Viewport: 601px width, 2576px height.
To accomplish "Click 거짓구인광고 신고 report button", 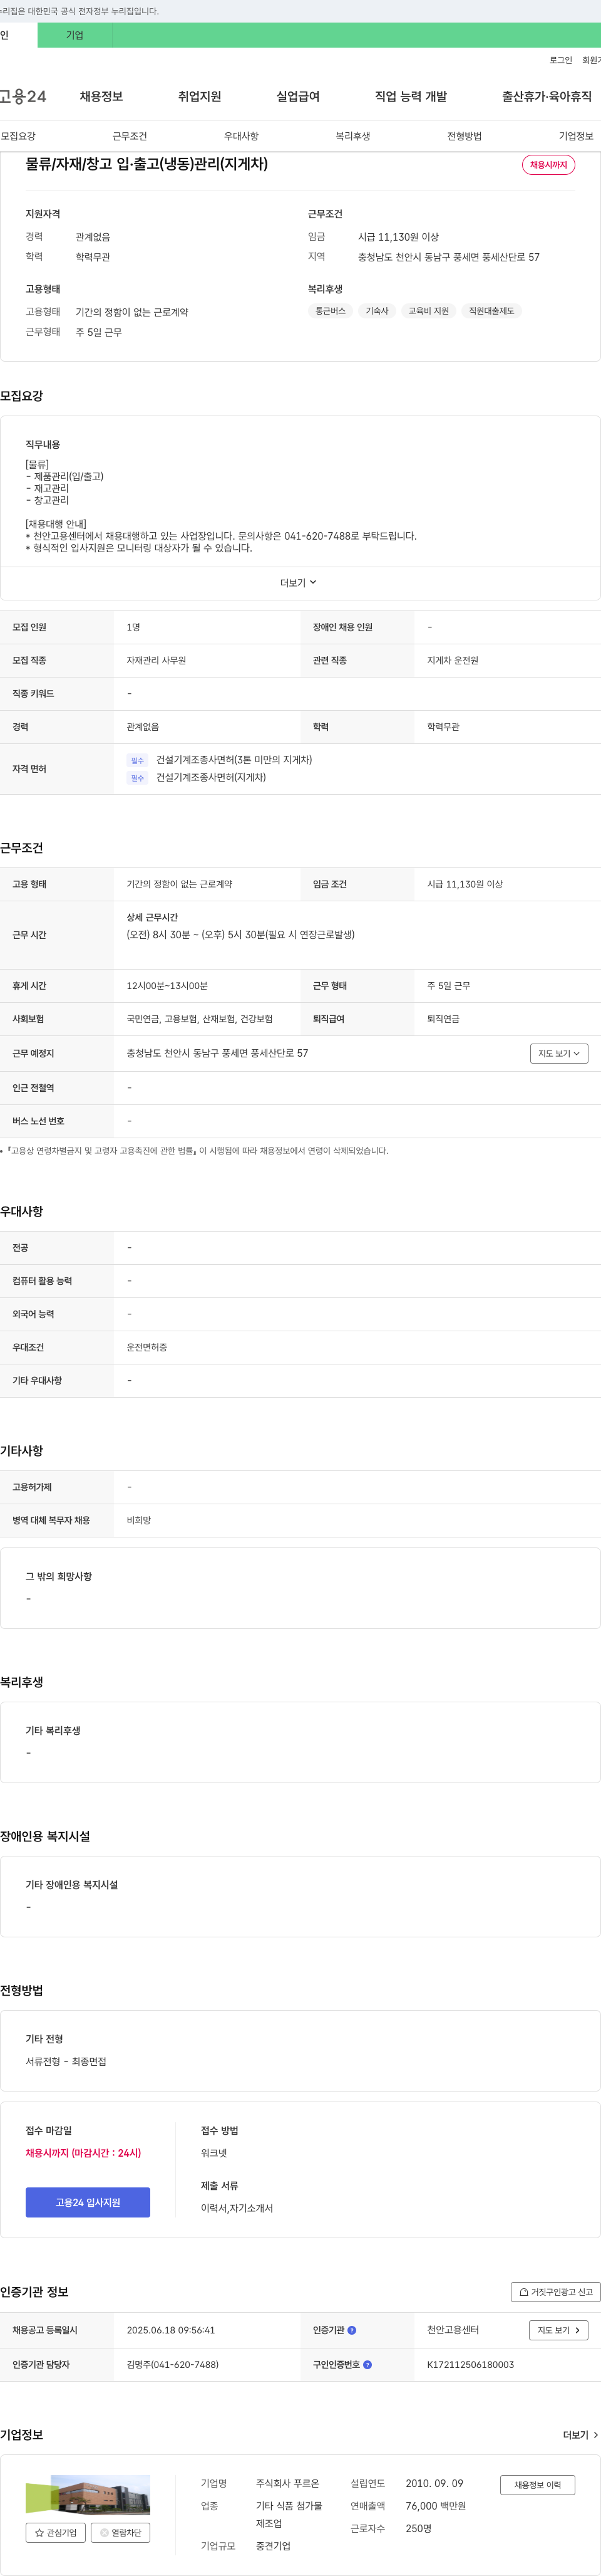I will (x=556, y=2292).
